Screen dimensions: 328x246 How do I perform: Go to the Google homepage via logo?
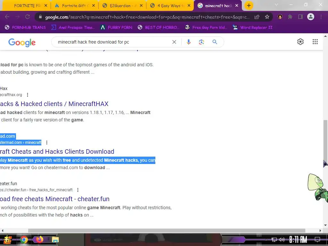[22, 43]
